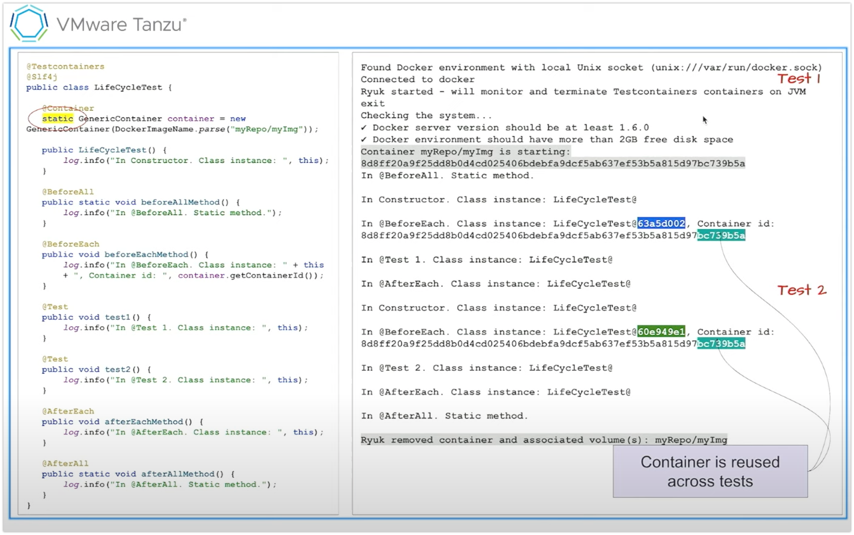The height and width of the screenshot is (535, 854).
Task: Click the @Testcontainers annotation in code
Action: [x=66, y=67]
